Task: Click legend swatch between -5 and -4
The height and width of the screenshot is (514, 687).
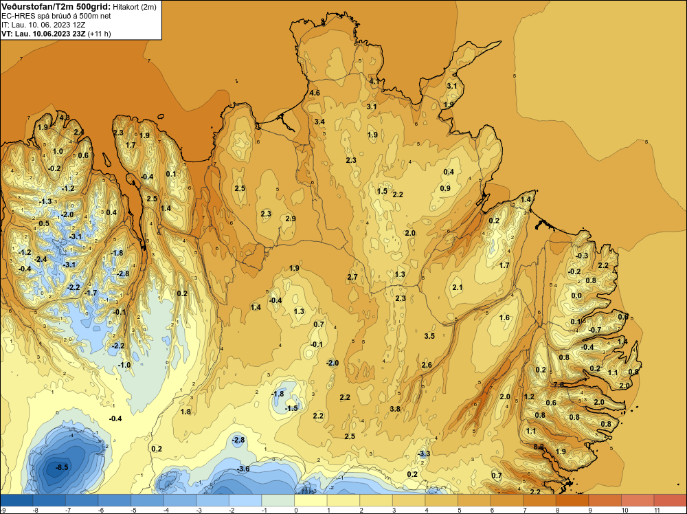Action: 147,500
